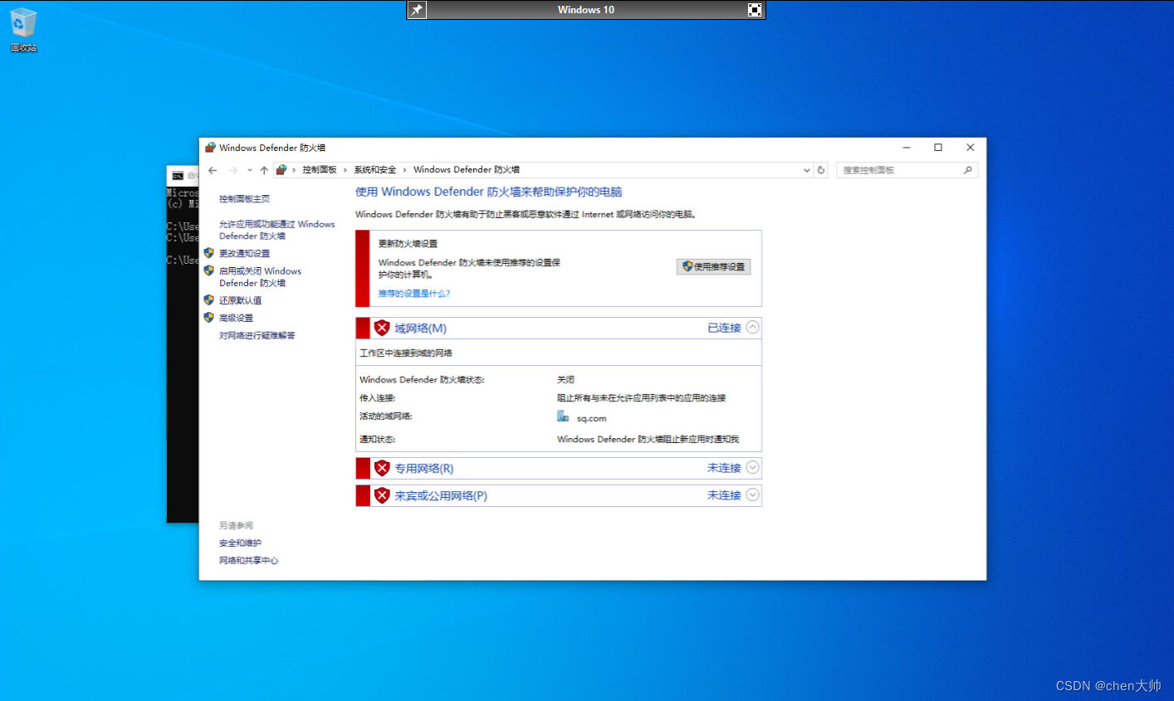Click shield icon beside 启用或关闭 Windows Defender

(x=209, y=270)
